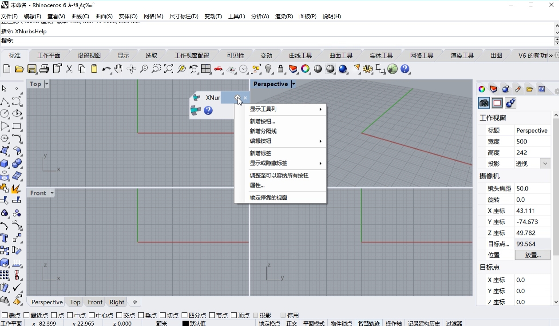The height and width of the screenshot is (326, 559).
Task: Click the Undo arrow icon
Action: pos(106,69)
